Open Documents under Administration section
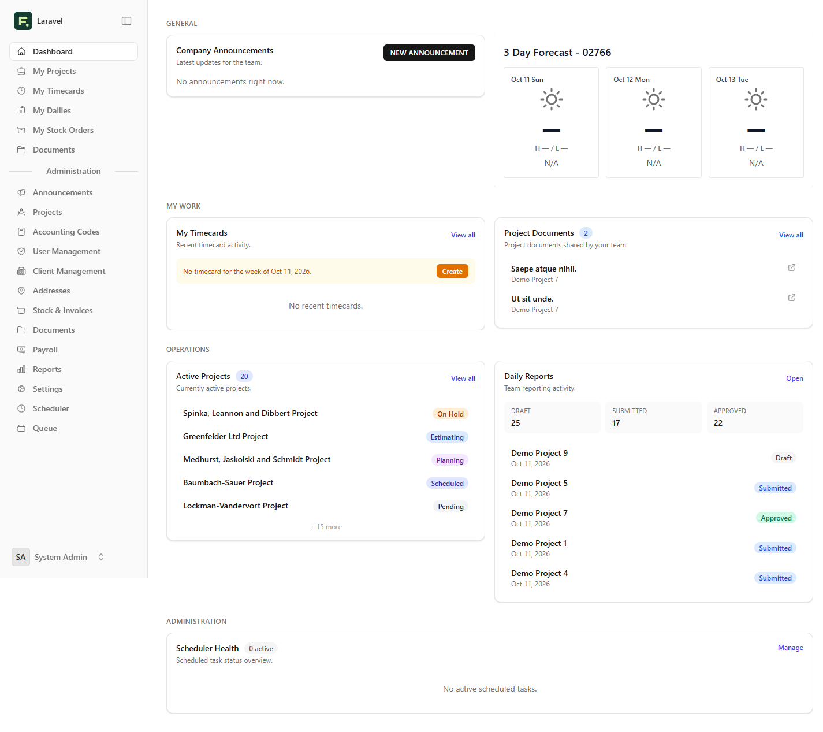The height and width of the screenshot is (732, 823). coord(73,330)
